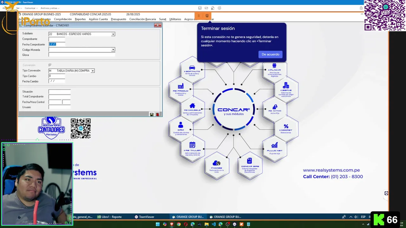Image resolution: width=406 pixels, height=228 pixels.
Task: Click the notepad icon on local taskbar
Action: [x=248, y=224]
